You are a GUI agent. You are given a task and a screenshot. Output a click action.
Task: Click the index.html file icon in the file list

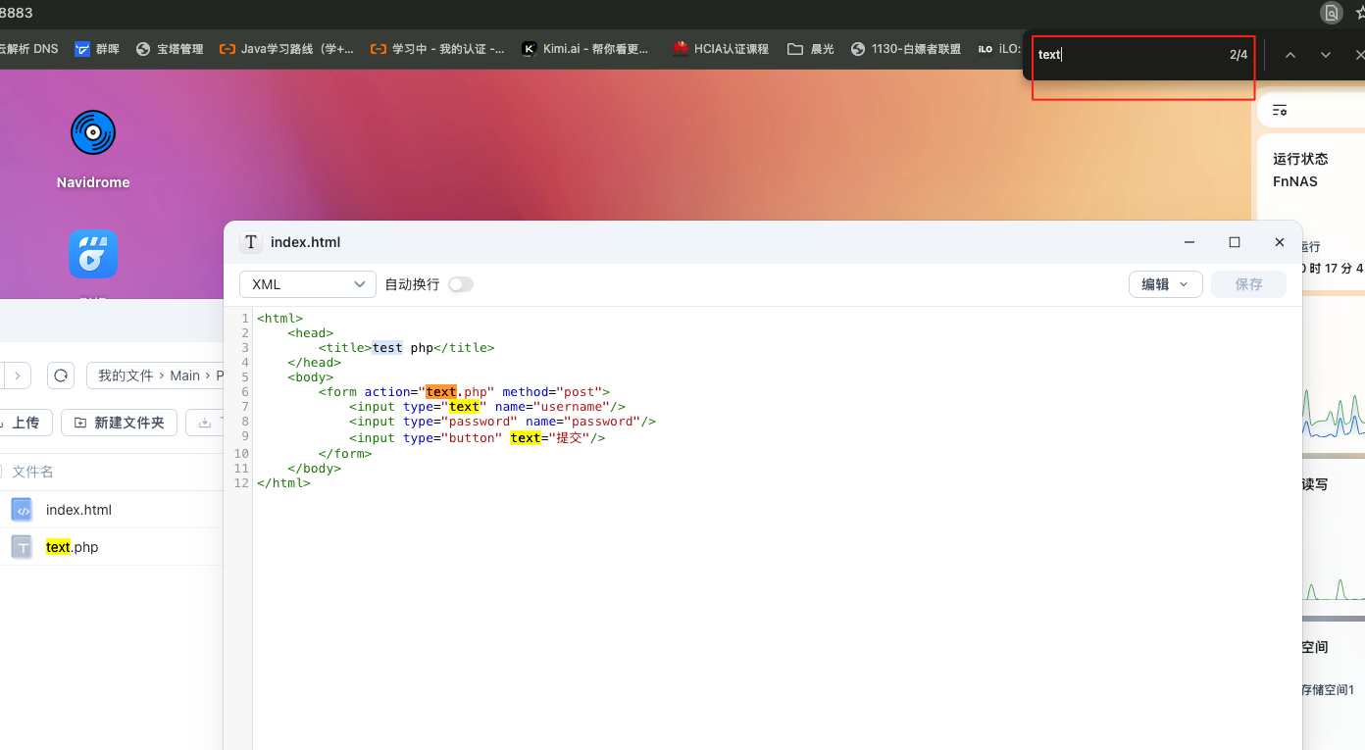pyautogui.click(x=23, y=510)
